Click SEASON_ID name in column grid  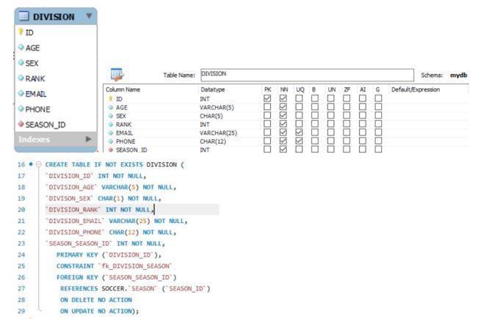(x=131, y=150)
